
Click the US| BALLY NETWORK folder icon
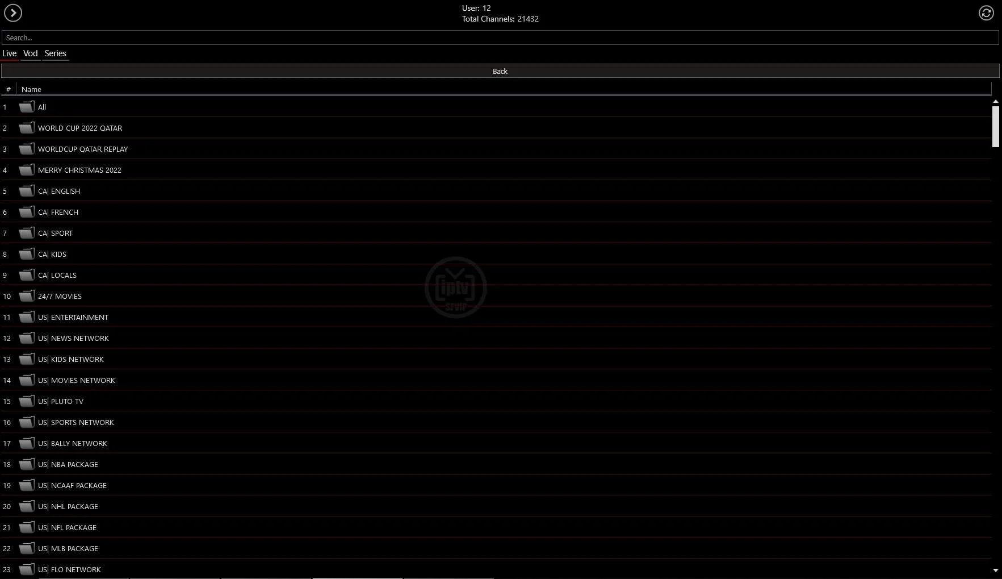tap(27, 443)
